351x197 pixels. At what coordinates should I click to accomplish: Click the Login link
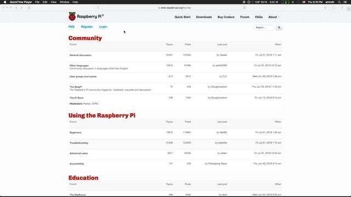coord(103,27)
